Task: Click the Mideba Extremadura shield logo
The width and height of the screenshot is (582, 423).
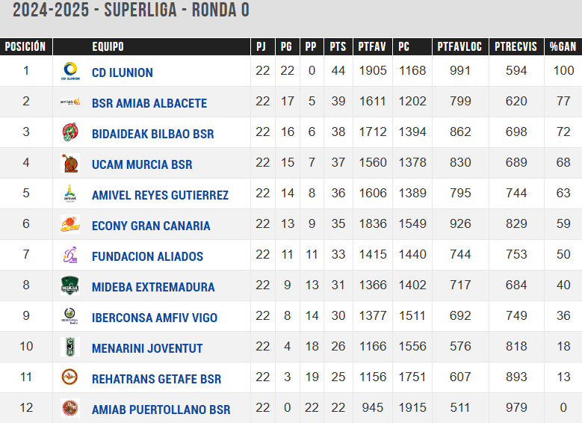Action: tap(70, 285)
